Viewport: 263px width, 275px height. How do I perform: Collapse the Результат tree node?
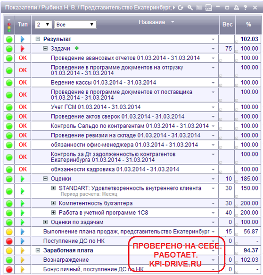coord(38,39)
